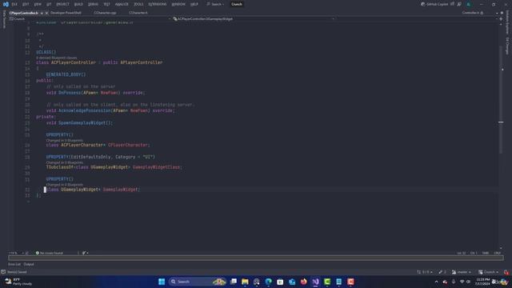Open the Crunch repository dropdown

point(489,272)
